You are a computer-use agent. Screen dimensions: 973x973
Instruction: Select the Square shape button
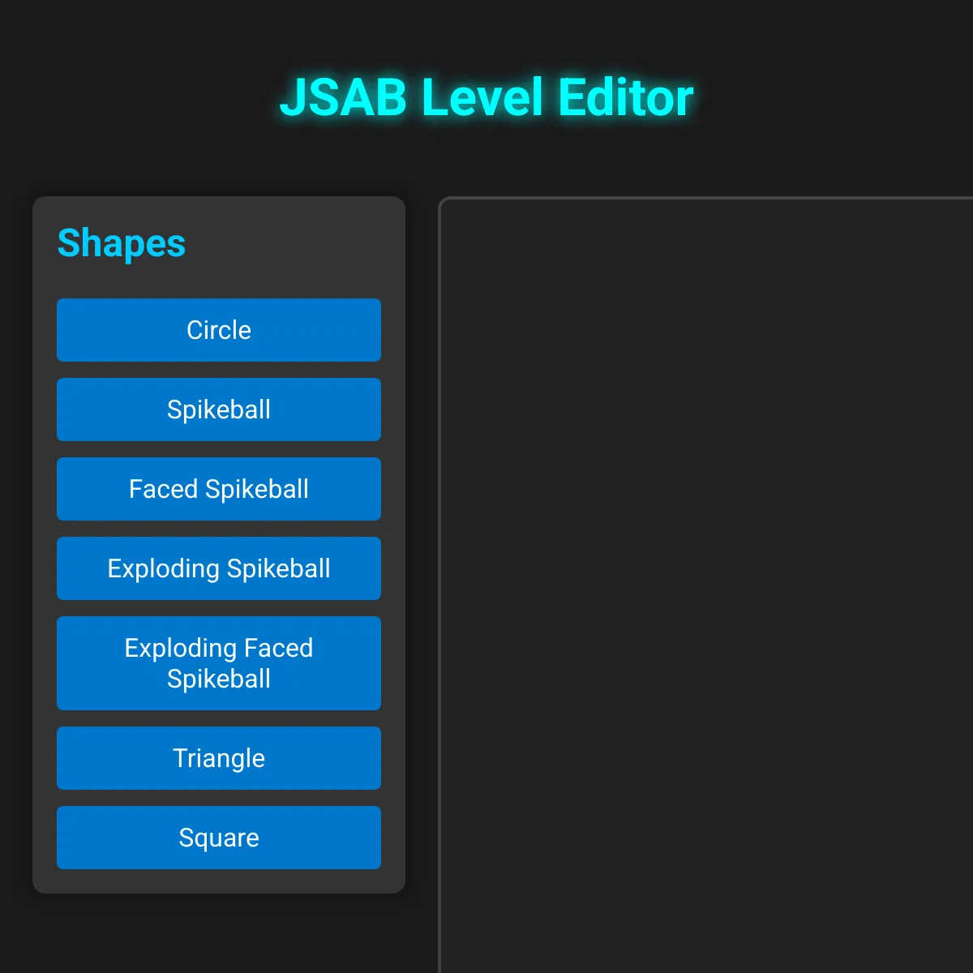[219, 838]
